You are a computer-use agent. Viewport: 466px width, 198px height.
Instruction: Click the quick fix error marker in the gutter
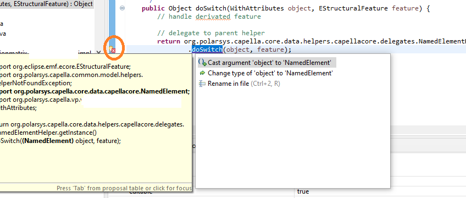(x=112, y=50)
